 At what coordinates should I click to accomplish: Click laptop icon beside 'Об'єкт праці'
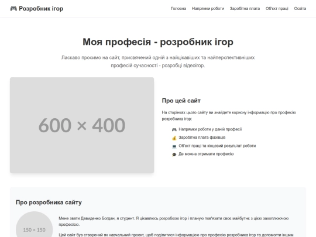click(x=174, y=146)
